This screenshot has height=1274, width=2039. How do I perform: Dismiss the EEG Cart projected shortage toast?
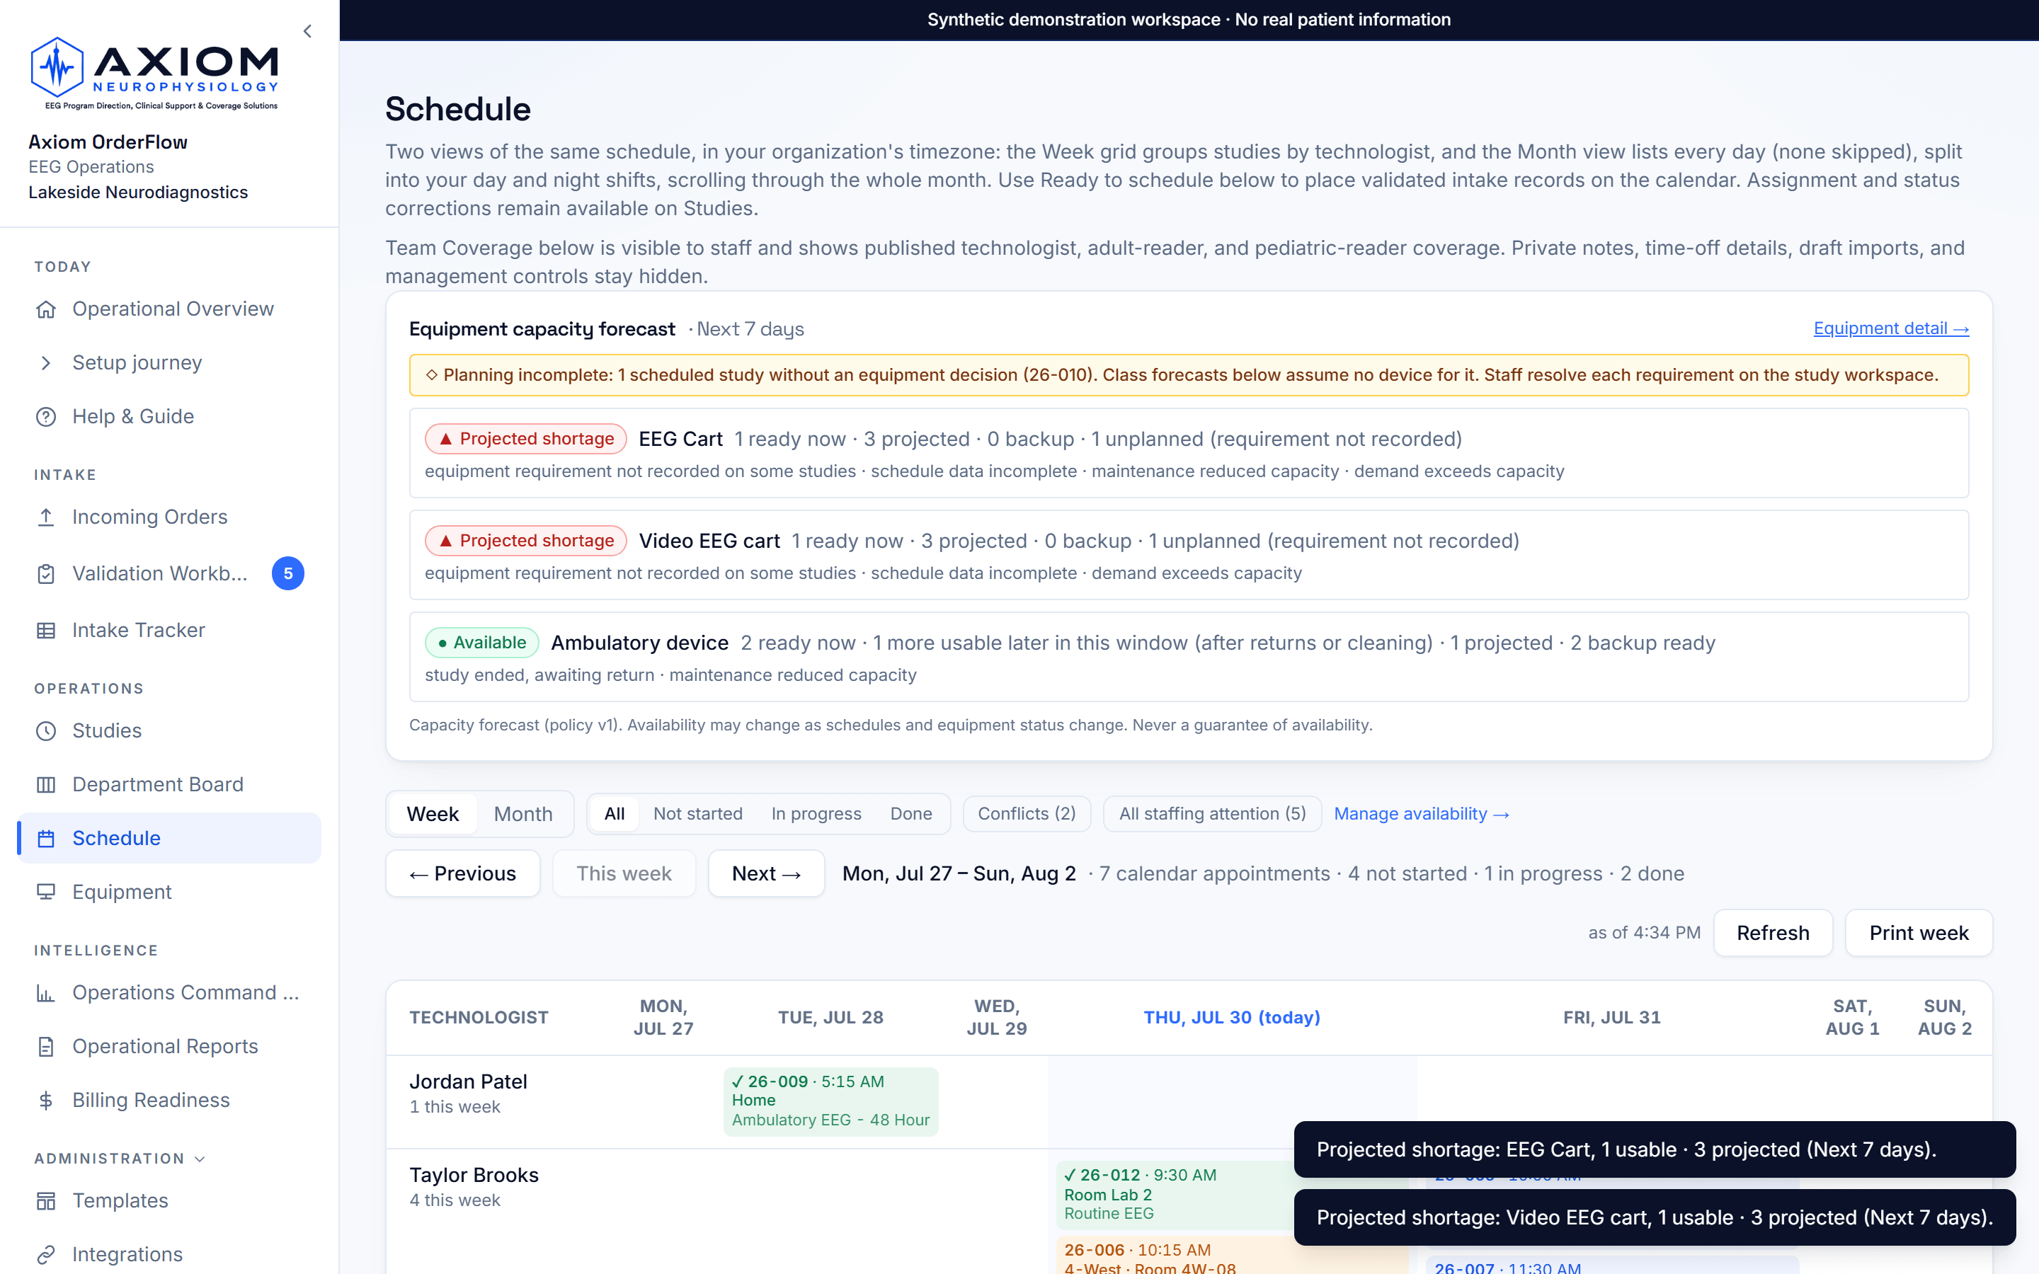(x=1655, y=1150)
